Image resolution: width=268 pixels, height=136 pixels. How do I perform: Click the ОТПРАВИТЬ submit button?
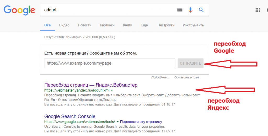tap(191, 63)
